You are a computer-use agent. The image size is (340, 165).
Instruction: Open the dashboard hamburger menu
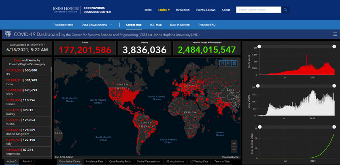pyautogui.click(x=334, y=35)
